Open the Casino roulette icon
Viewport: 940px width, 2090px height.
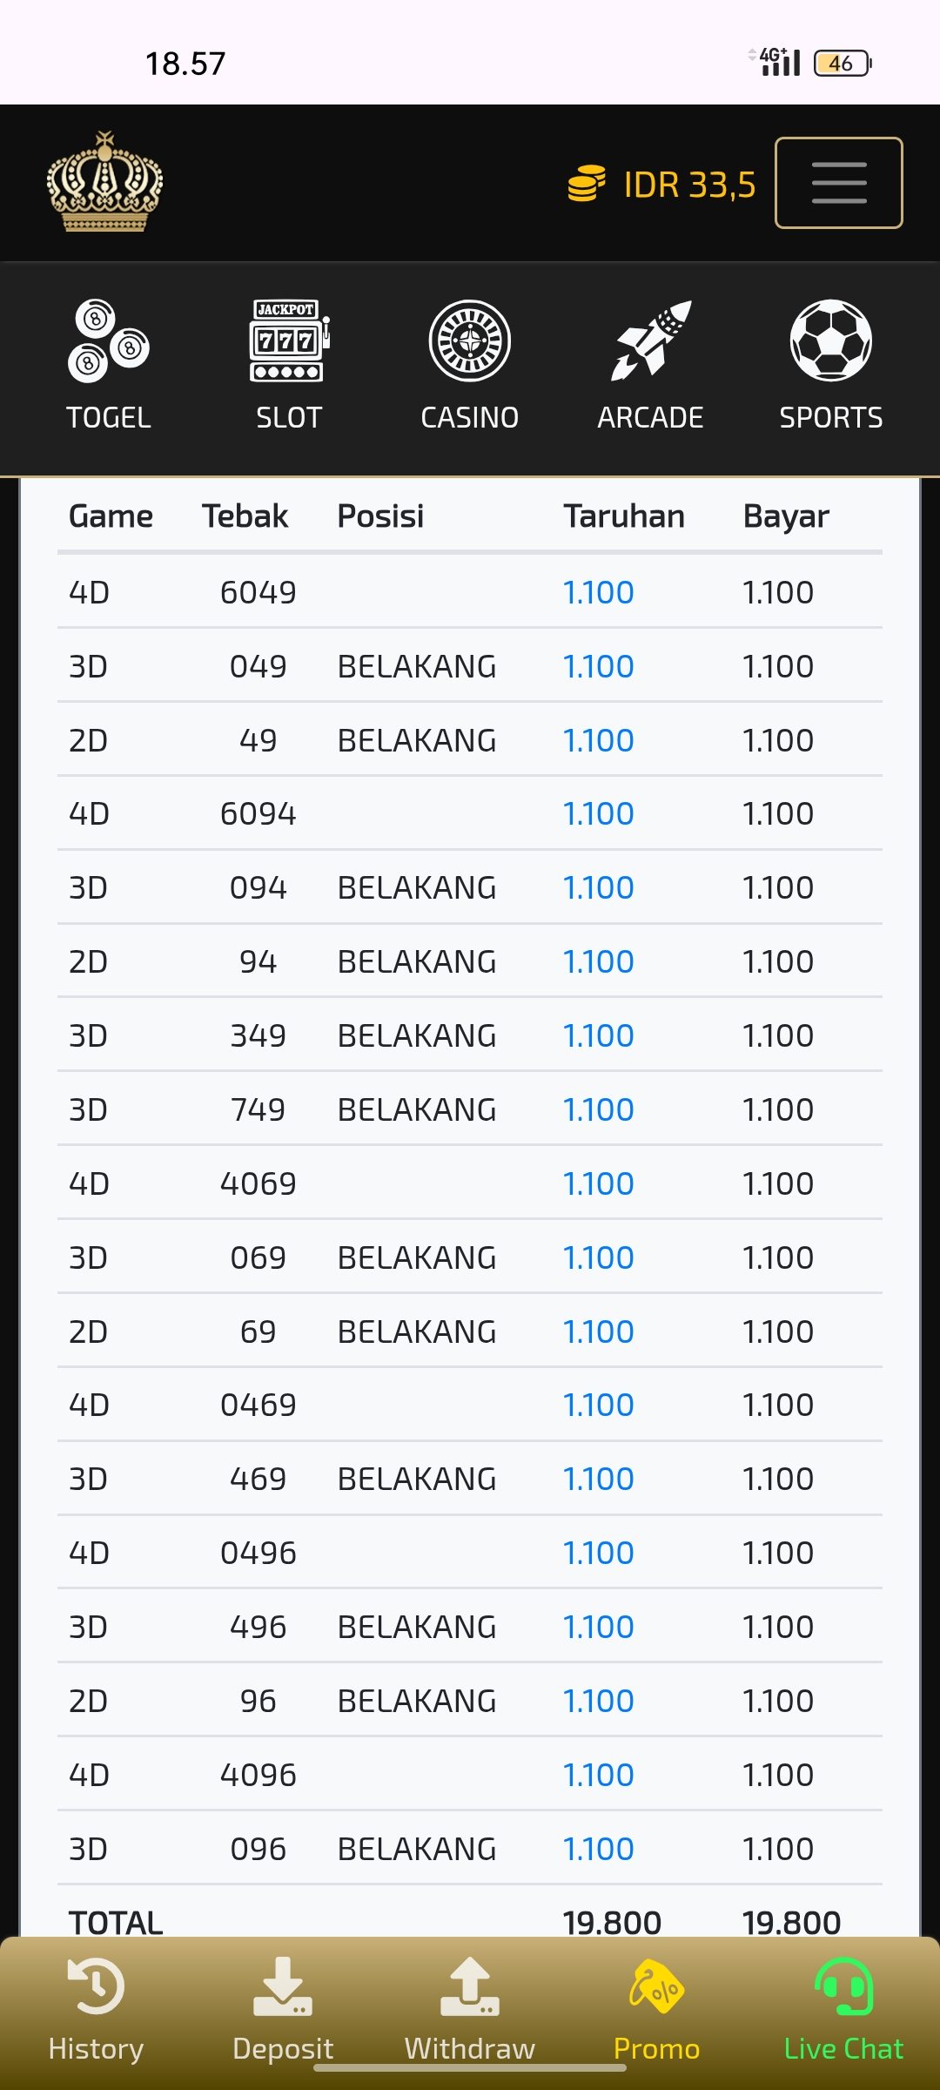click(470, 341)
